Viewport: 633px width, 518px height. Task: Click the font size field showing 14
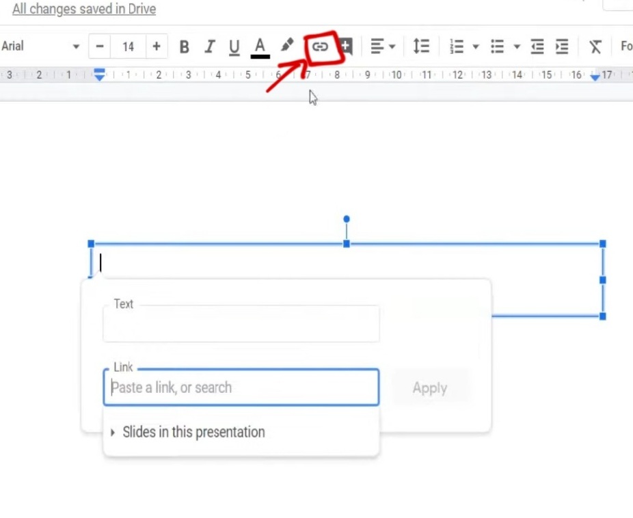pyautogui.click(x=129, y=46)
